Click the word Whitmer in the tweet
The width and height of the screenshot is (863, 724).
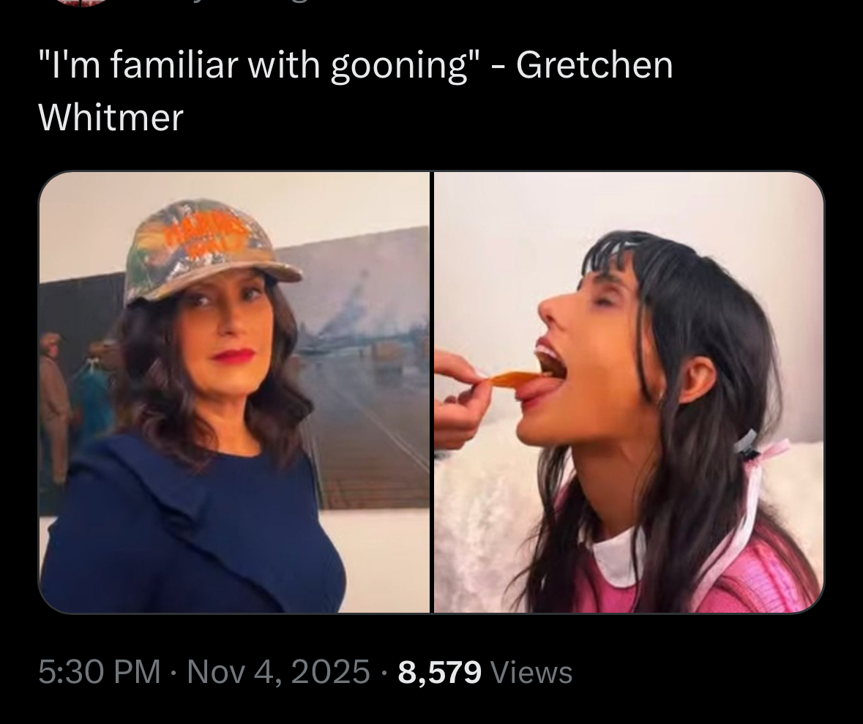111,117
